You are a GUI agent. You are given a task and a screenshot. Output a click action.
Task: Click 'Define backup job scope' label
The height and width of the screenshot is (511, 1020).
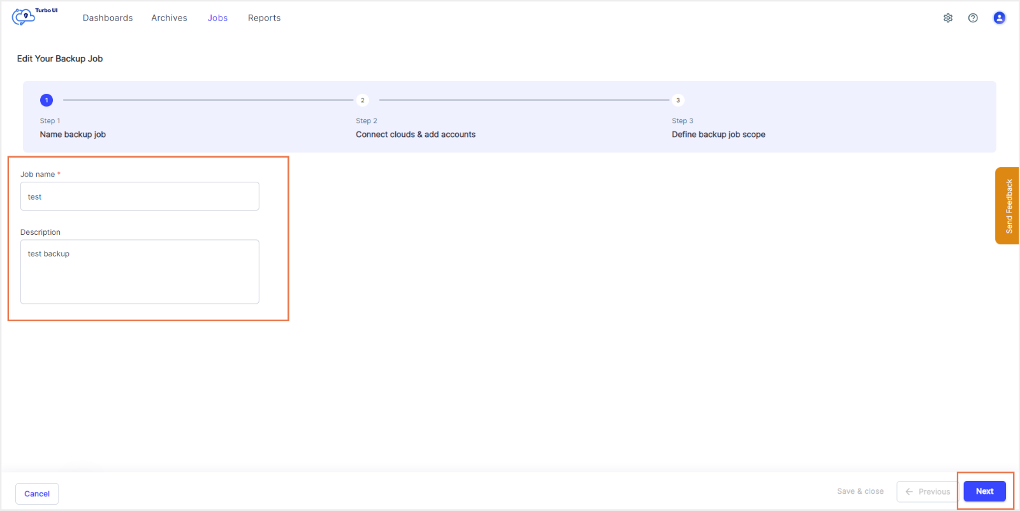pos(718,135)
